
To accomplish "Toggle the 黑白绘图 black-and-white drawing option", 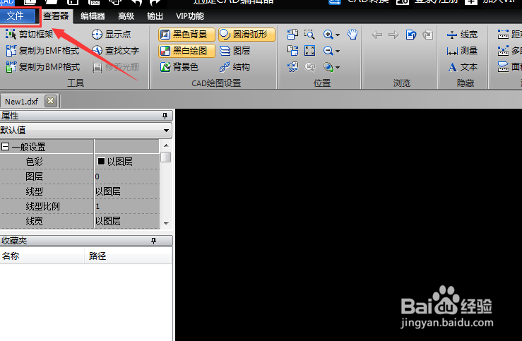I will (x=186, y=51).
